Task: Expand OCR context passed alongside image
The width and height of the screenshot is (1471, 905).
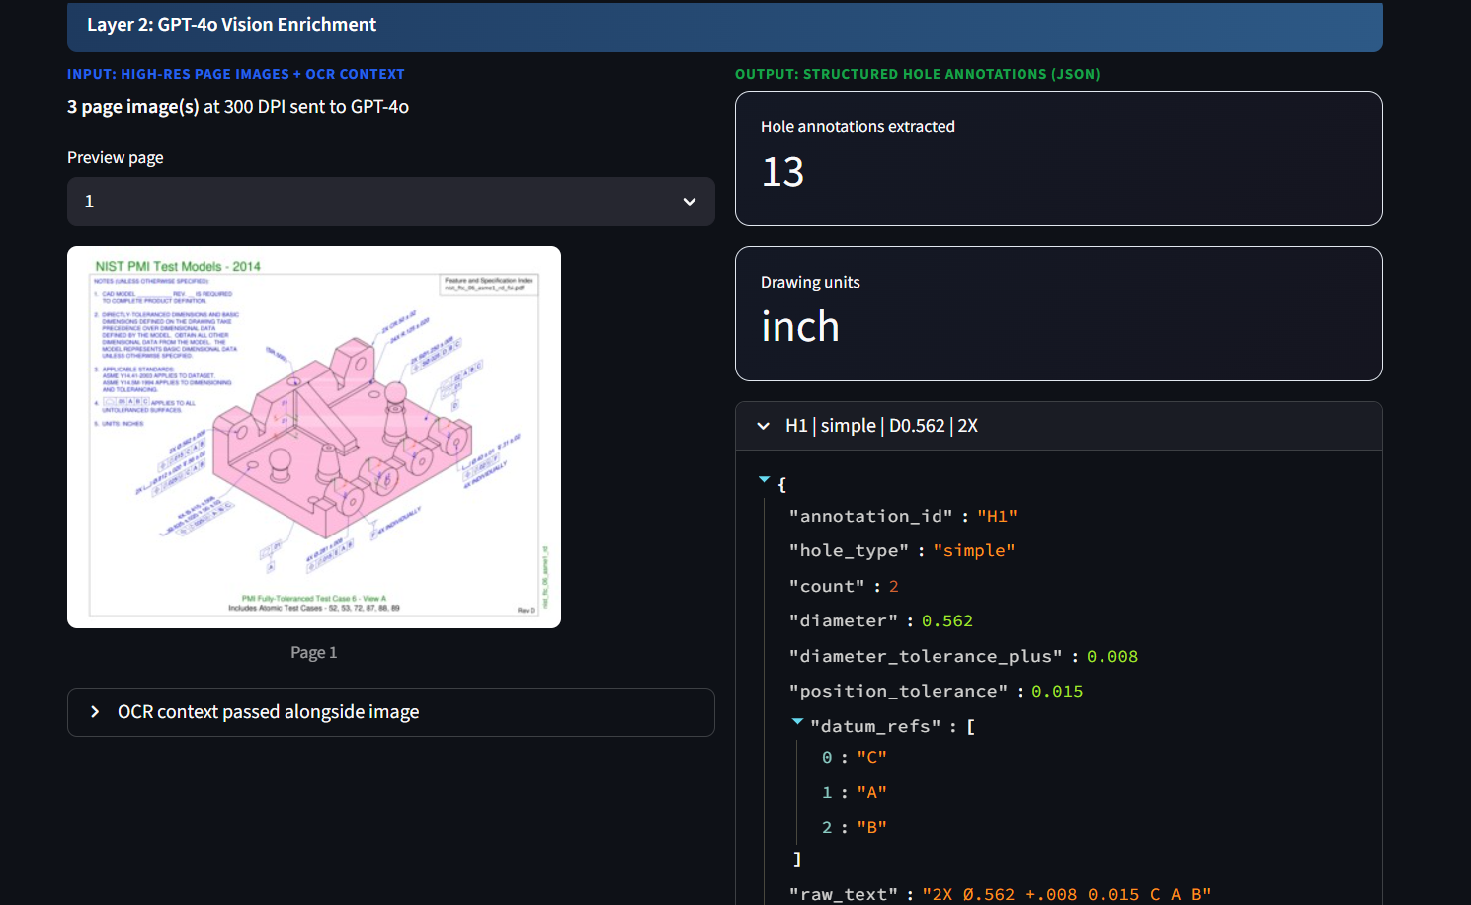Action: 391,712
